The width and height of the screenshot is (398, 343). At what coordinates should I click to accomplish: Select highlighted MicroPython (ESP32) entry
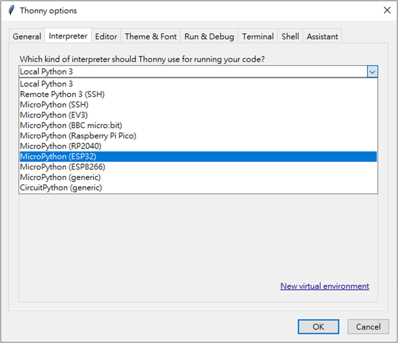click(x=198, y=157)
